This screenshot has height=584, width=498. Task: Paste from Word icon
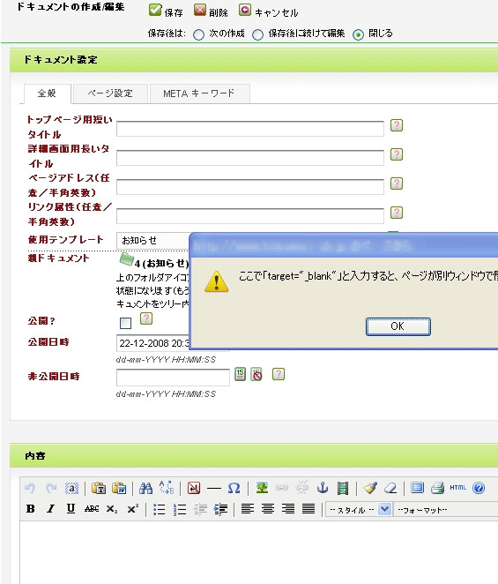tap(119, 488)
